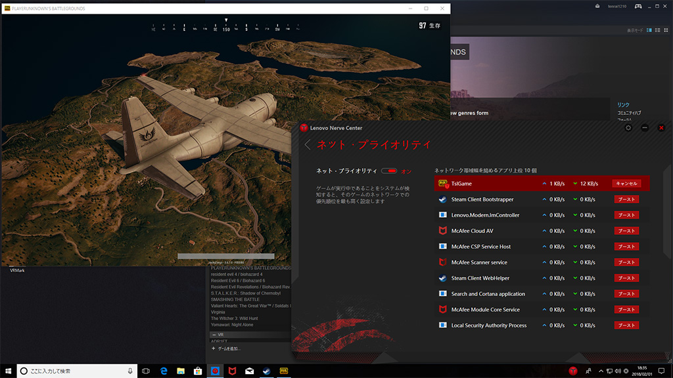Collapse the VR category in Steam library

[x=214, y=335]
